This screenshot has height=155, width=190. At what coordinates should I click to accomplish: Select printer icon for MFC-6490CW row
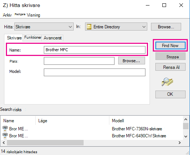click(5, 135)
